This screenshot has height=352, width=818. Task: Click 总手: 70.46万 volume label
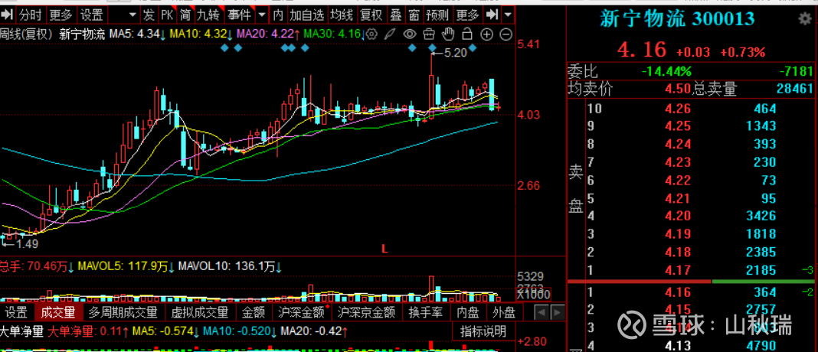point(37,266)
